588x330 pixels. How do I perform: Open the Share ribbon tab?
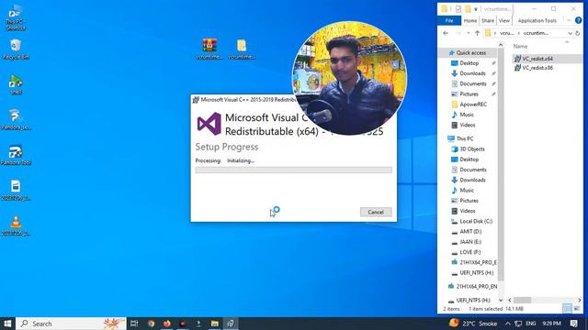click(488, 20)
